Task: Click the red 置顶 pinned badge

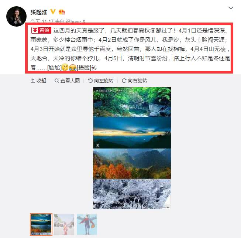Action: tap(41, 30)
